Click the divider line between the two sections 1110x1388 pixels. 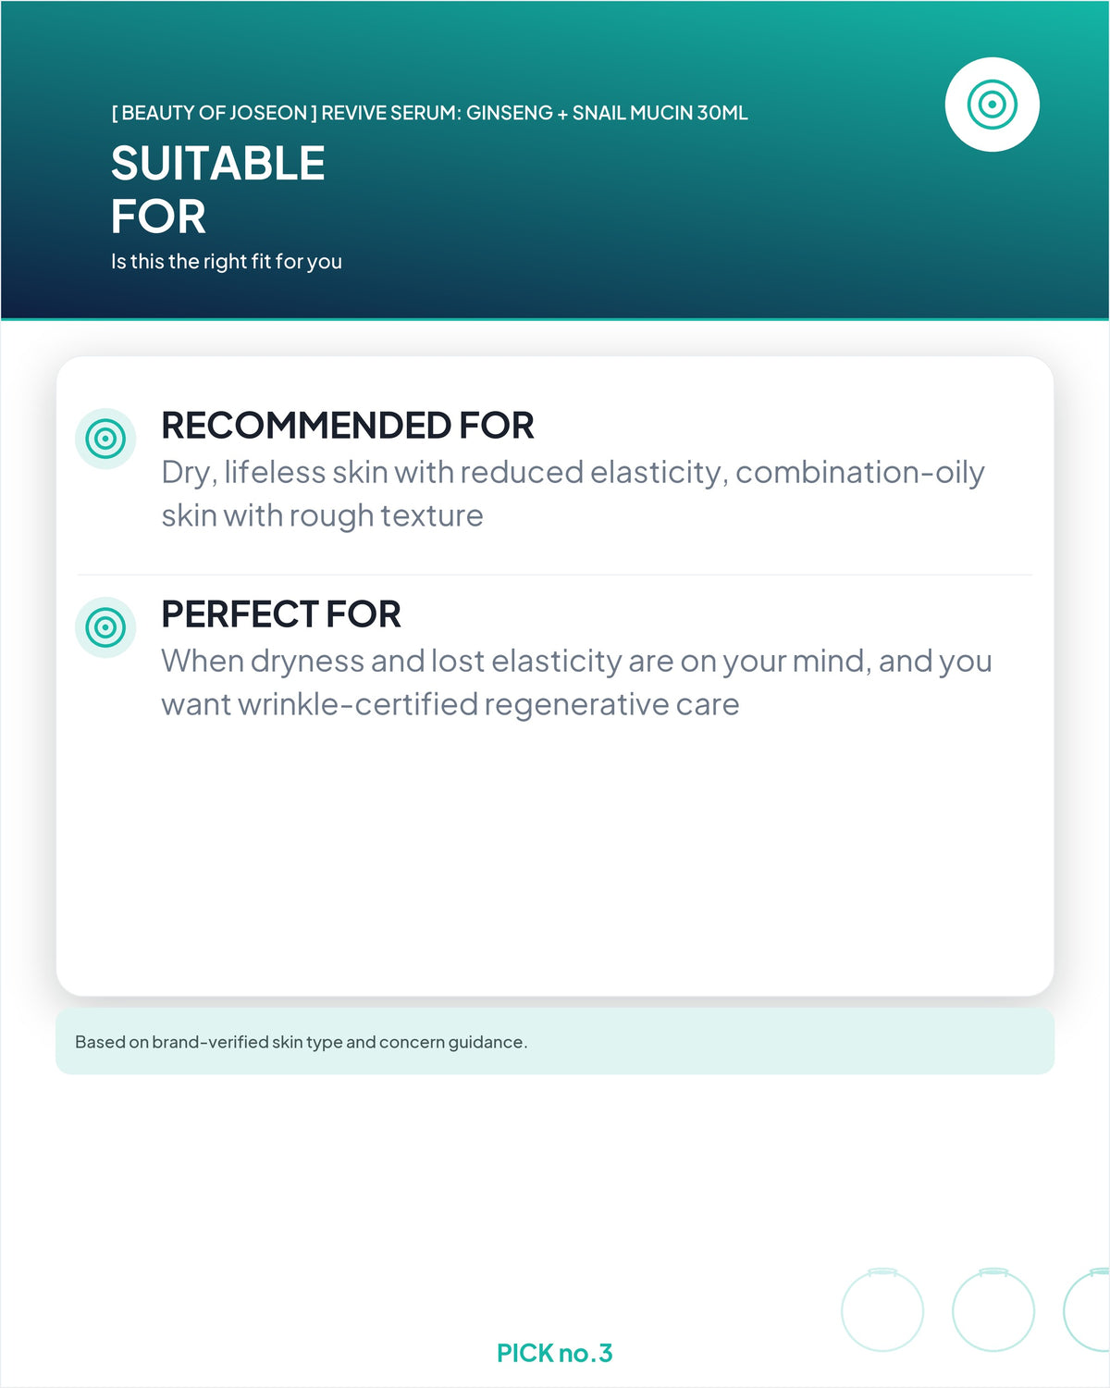[555, 575]
